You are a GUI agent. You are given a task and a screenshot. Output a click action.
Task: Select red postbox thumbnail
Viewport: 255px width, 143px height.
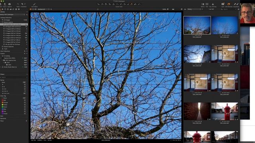coord(224,111)
